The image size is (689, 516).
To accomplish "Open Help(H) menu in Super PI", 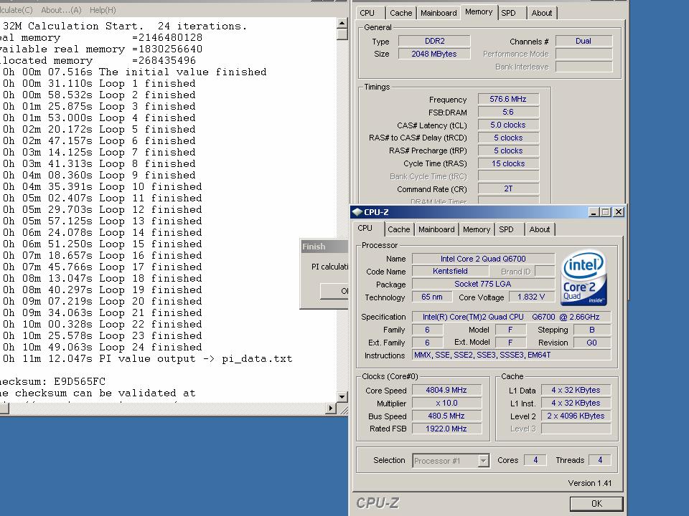I will 103,10.
